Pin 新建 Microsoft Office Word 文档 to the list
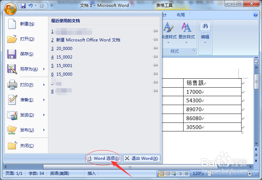 pos(155,40)
